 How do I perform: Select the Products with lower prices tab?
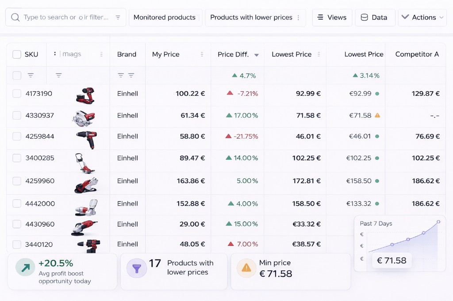point(251,18)
